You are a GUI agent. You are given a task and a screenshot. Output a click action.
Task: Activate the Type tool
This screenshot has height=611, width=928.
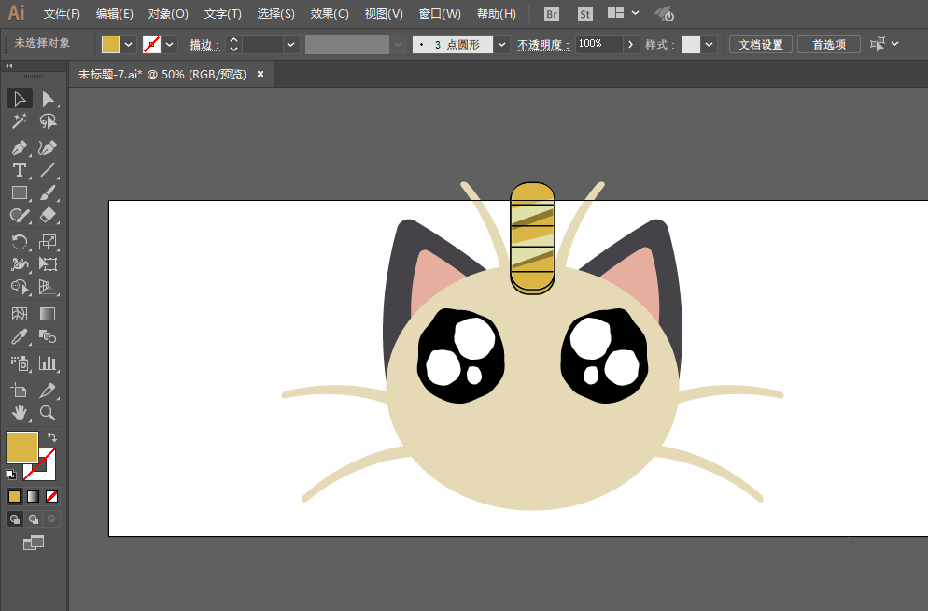(20, 171)
